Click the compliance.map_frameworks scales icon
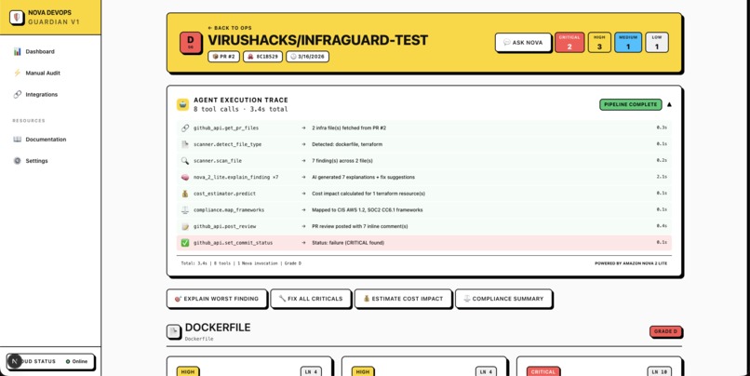 185,209
